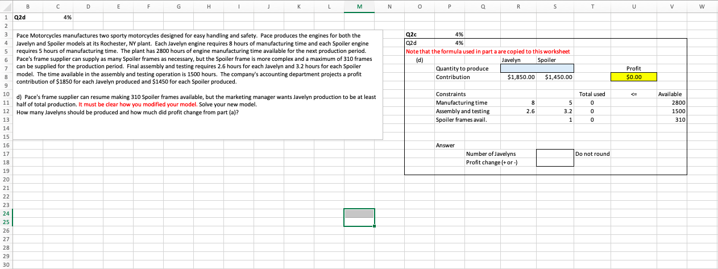Click the yellow Profit $0.00 cell

pyautogui.click(x=633, y=77)
